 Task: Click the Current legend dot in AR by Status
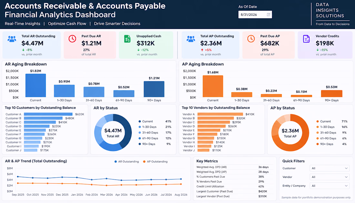click(x=140, y=122)
